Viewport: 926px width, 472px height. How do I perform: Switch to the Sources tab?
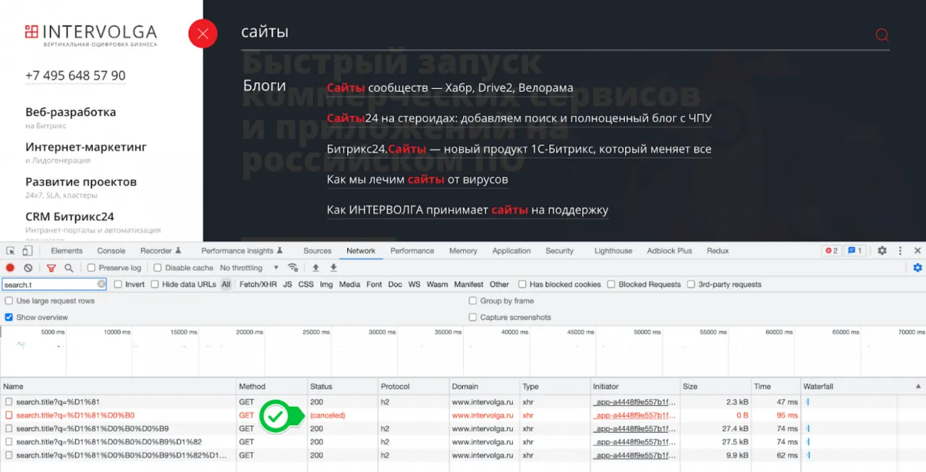(x=317, y=250)
